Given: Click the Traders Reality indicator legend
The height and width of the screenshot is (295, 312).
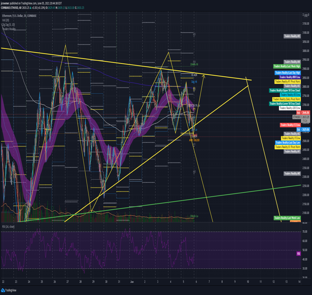Looking at the screenshot, I should click(9, 29).
